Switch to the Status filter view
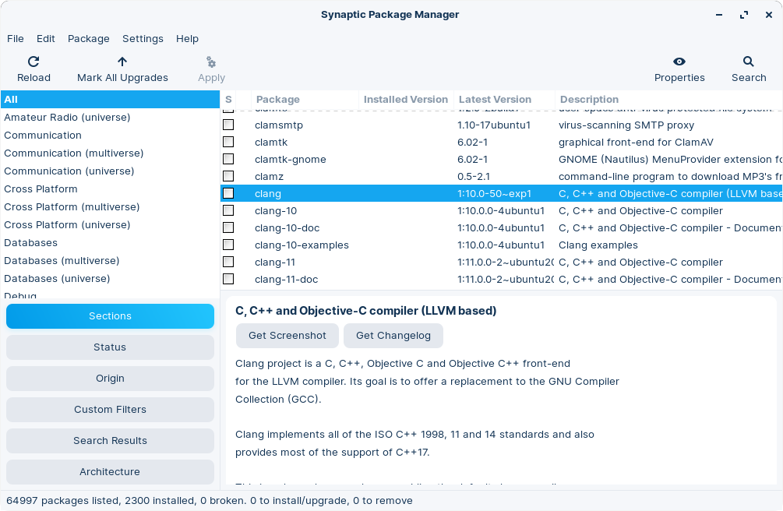This screenshot has width=783, height=511. [110, 347]
